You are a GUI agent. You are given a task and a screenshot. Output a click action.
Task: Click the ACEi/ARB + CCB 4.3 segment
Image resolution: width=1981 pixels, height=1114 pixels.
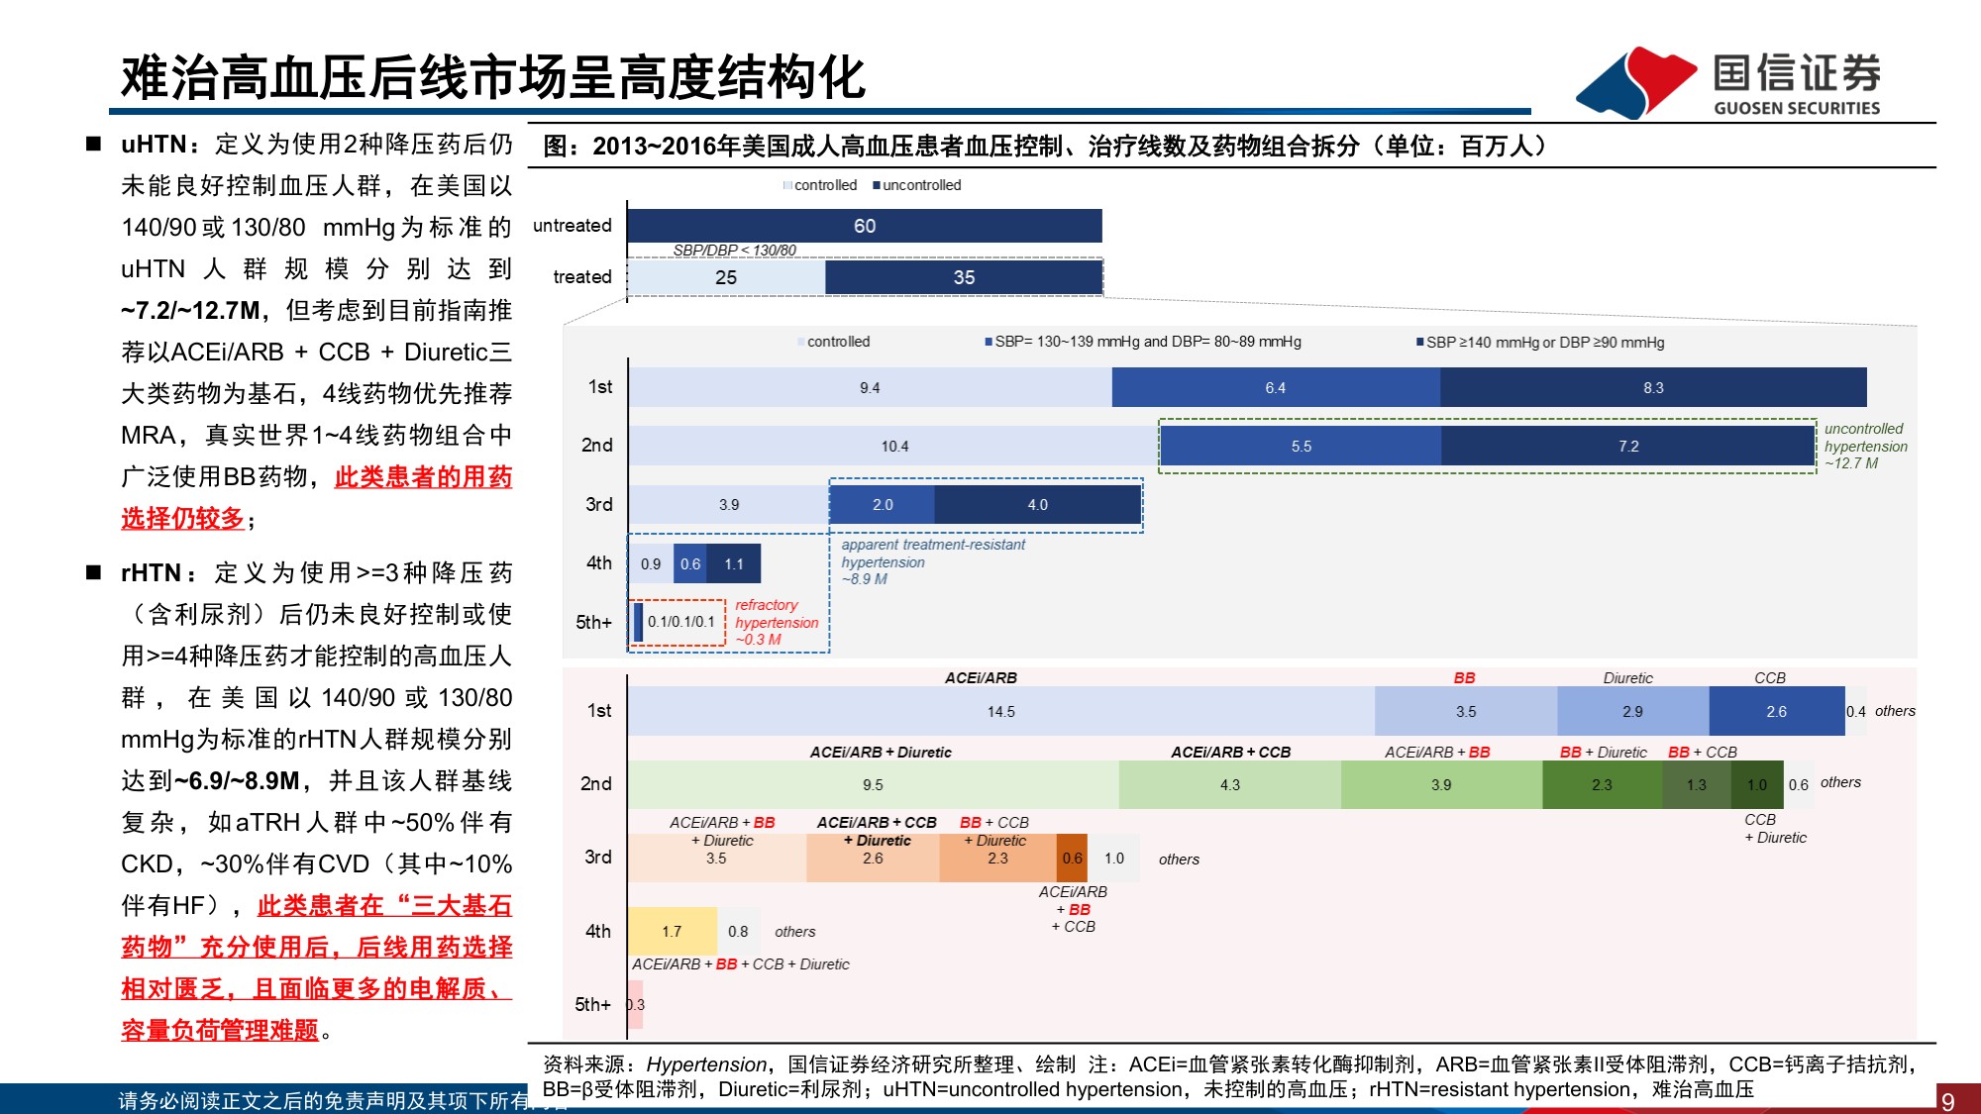1230,784
